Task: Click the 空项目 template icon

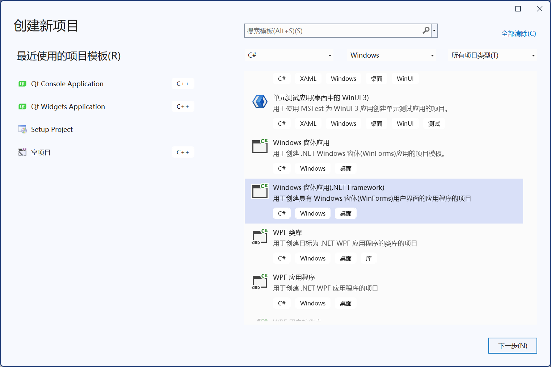Action: tap(22, 152)
